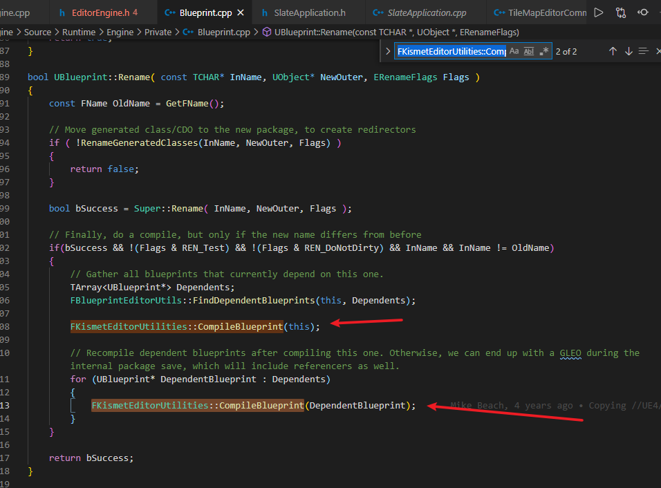Viewport: 661px width, 488px height.
Task: Toggle Match Case in the search box
Action: 514,50
